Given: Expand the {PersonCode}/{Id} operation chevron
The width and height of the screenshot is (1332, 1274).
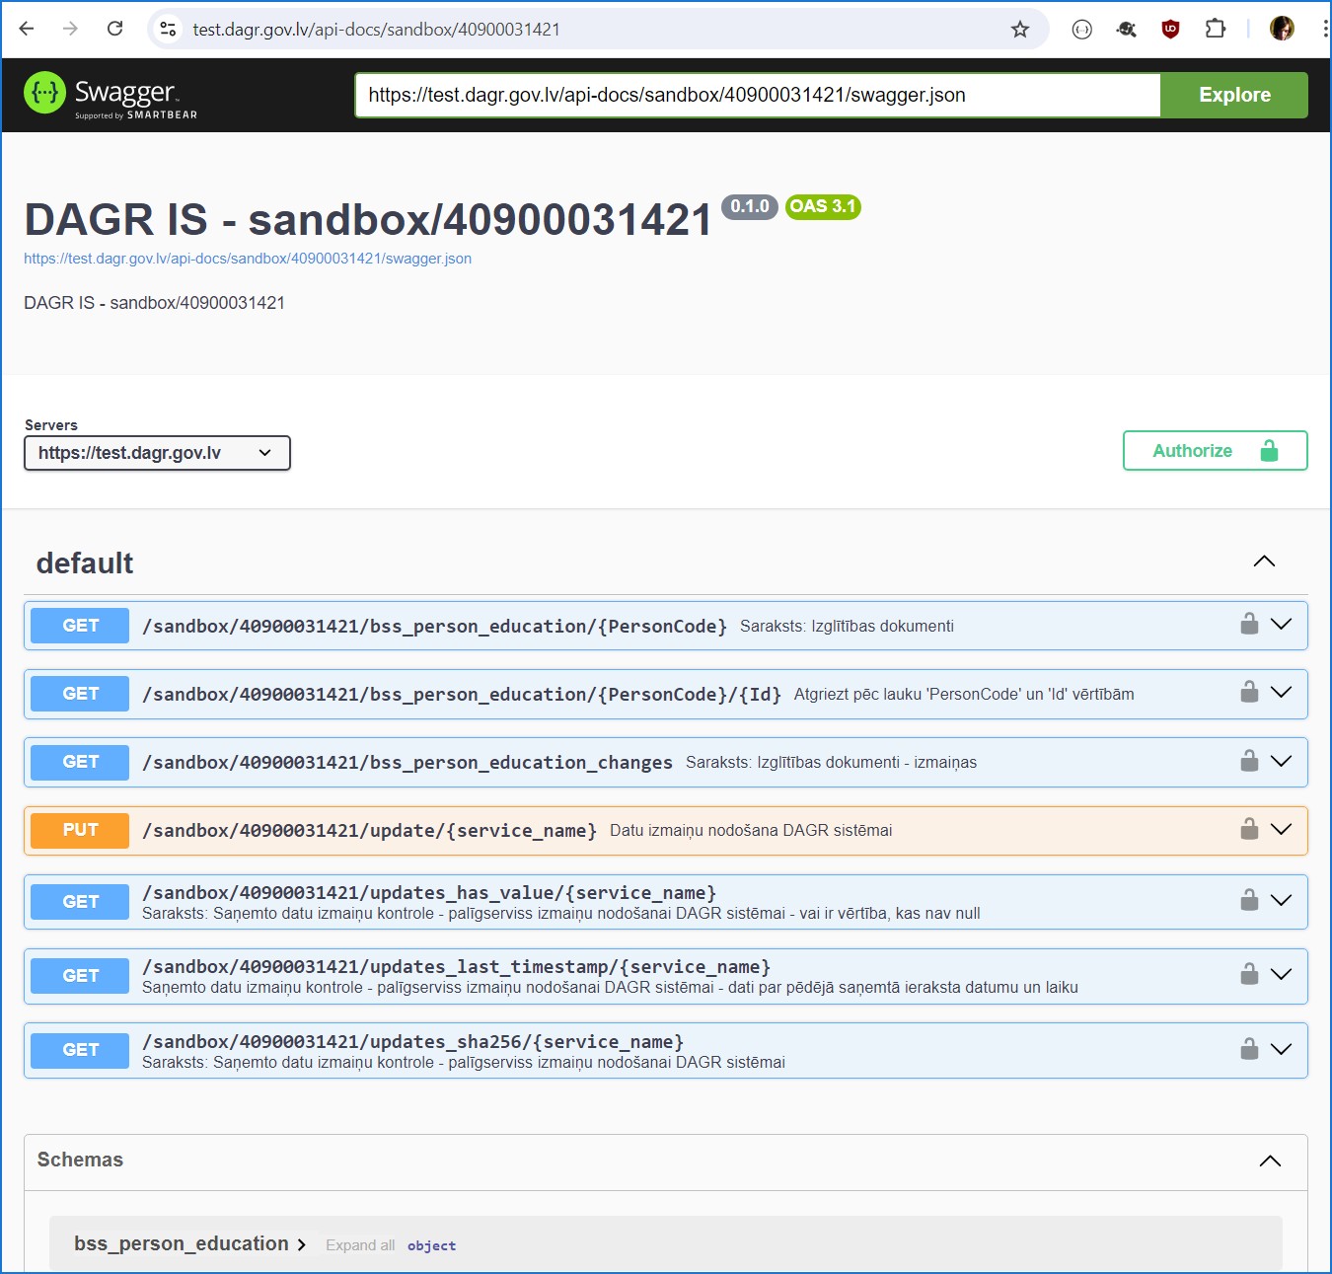Looking at the screenshot, I should point(1281,692).
